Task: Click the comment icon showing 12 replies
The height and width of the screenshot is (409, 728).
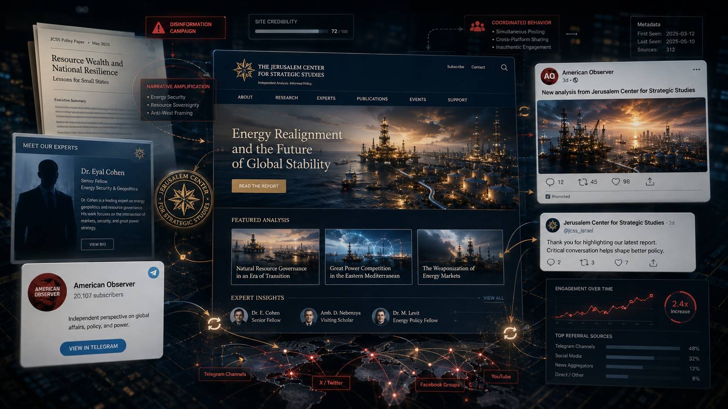Action: pyautogui.click(x=550, y=182)
